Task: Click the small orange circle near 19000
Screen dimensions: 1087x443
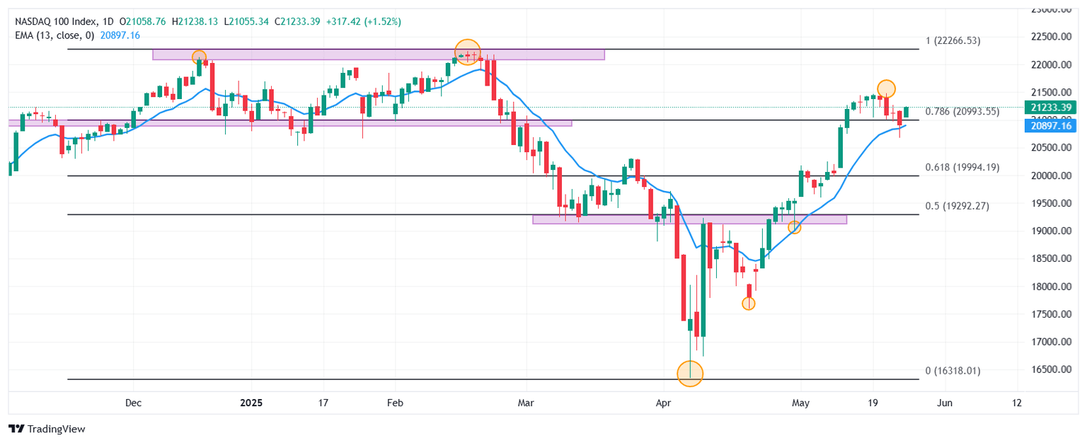Action: tap(794, 227)
